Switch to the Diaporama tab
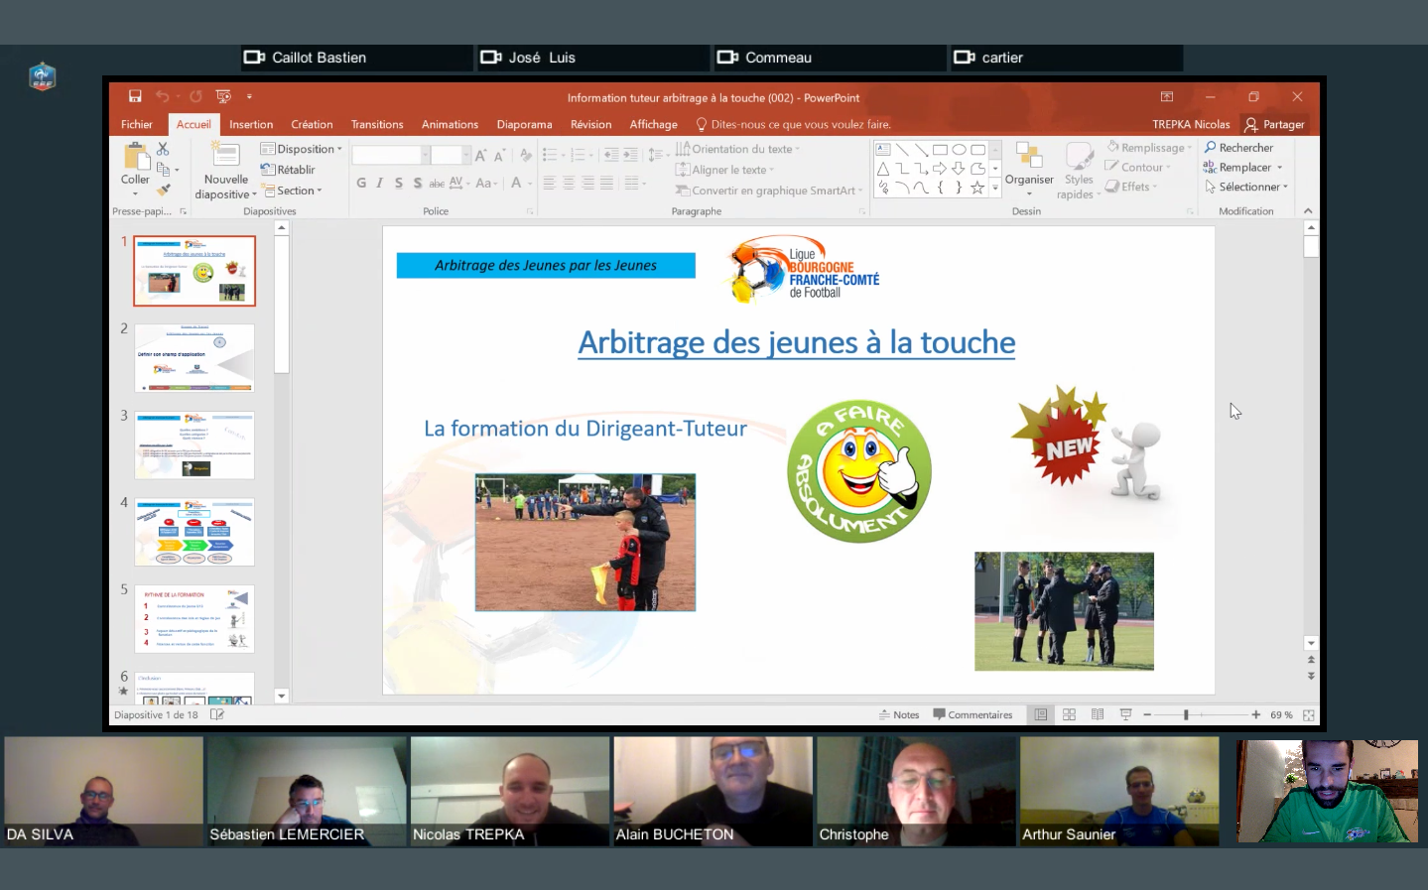1428x890 pixels. pyautogui.click(x=524, y=124)
